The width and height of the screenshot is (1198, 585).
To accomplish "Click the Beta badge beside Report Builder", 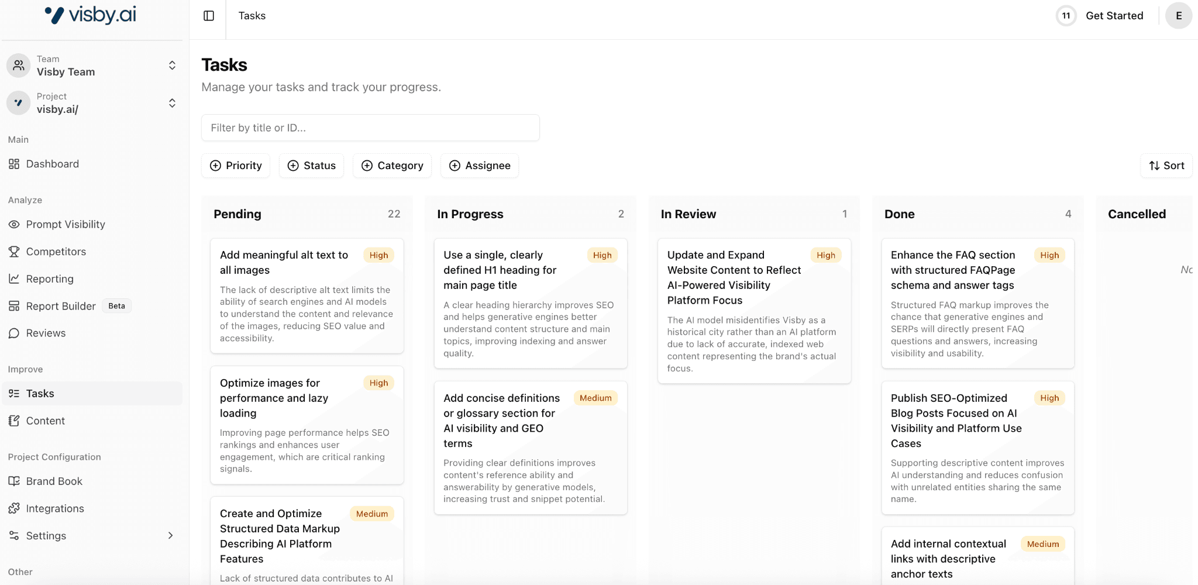I will [x=116, y=306].
